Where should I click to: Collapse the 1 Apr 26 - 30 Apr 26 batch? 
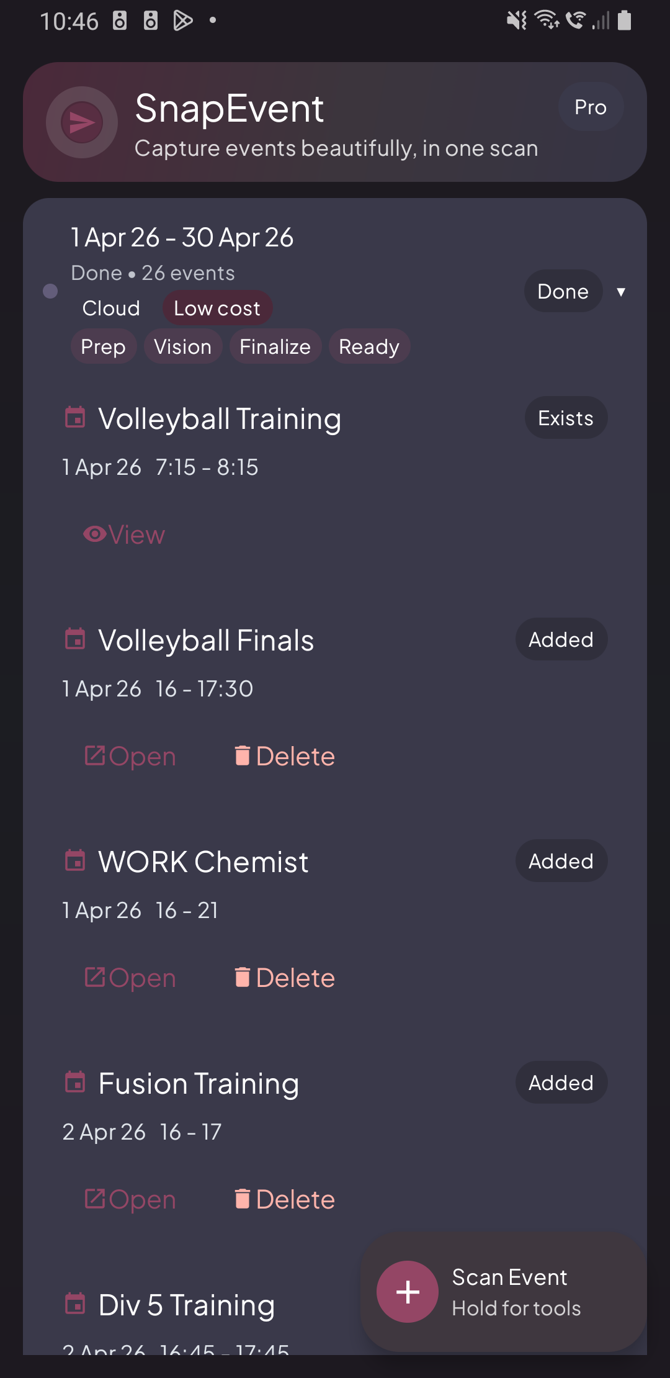pos(182,238)
